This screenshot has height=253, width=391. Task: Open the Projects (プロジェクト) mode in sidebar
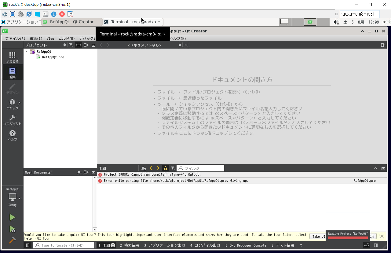12,119
